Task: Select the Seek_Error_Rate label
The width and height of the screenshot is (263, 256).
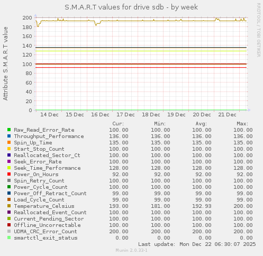Action: point(38,162)
